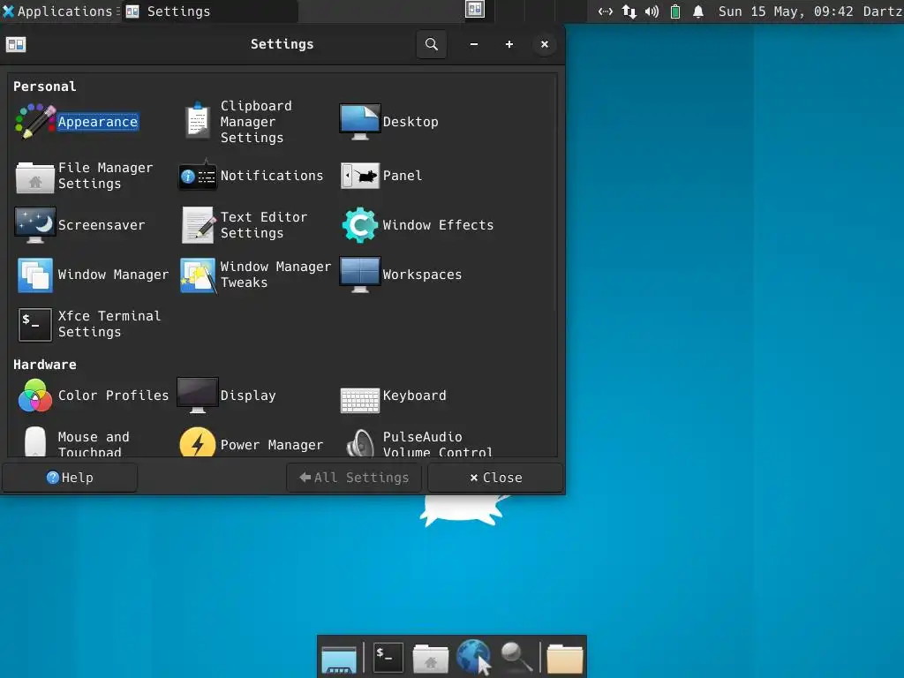Open the Appearance settings icon
Viewport: 904px width, 678px height.
coord(35,122)
